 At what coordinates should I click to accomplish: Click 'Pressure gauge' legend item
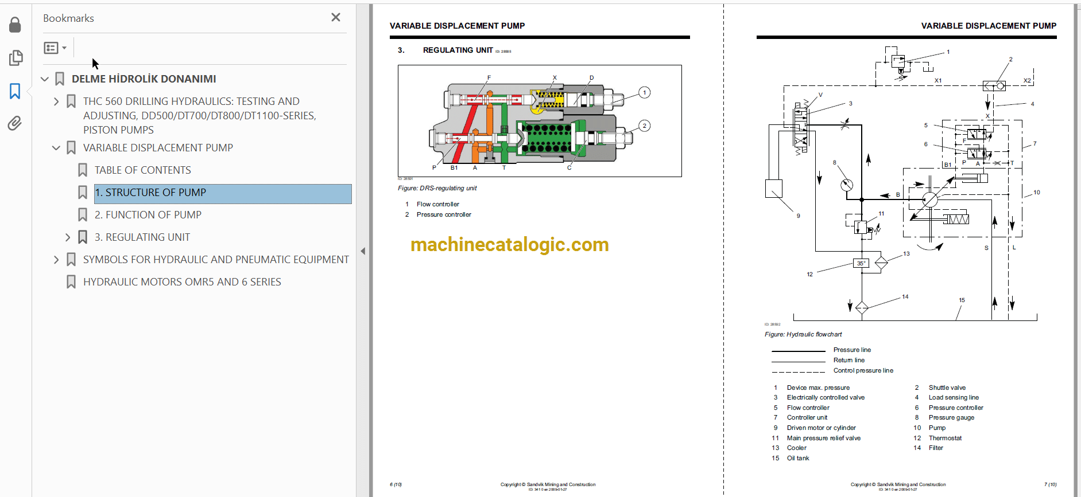951,417
